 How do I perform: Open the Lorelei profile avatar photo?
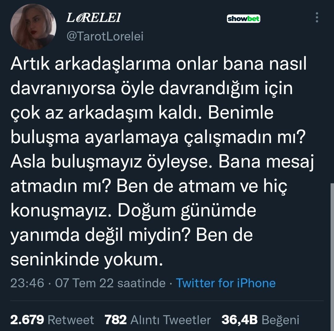click(x=33, y=27)
